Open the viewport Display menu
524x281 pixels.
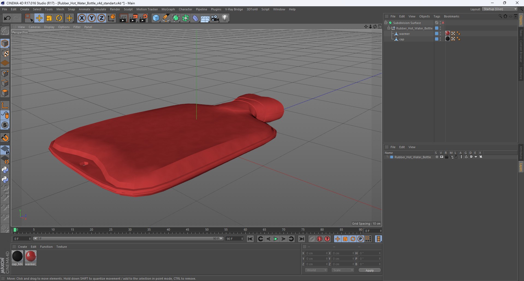[x=49, y=27]
